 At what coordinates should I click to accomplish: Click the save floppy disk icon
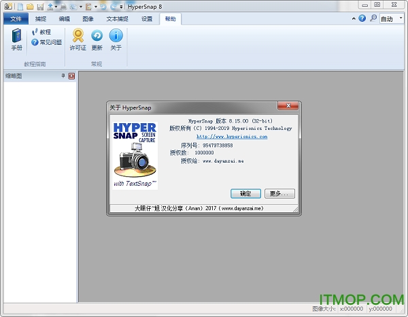click(39, 6)
